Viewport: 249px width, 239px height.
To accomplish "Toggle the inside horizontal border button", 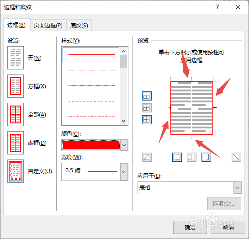I will click(147, 108).
